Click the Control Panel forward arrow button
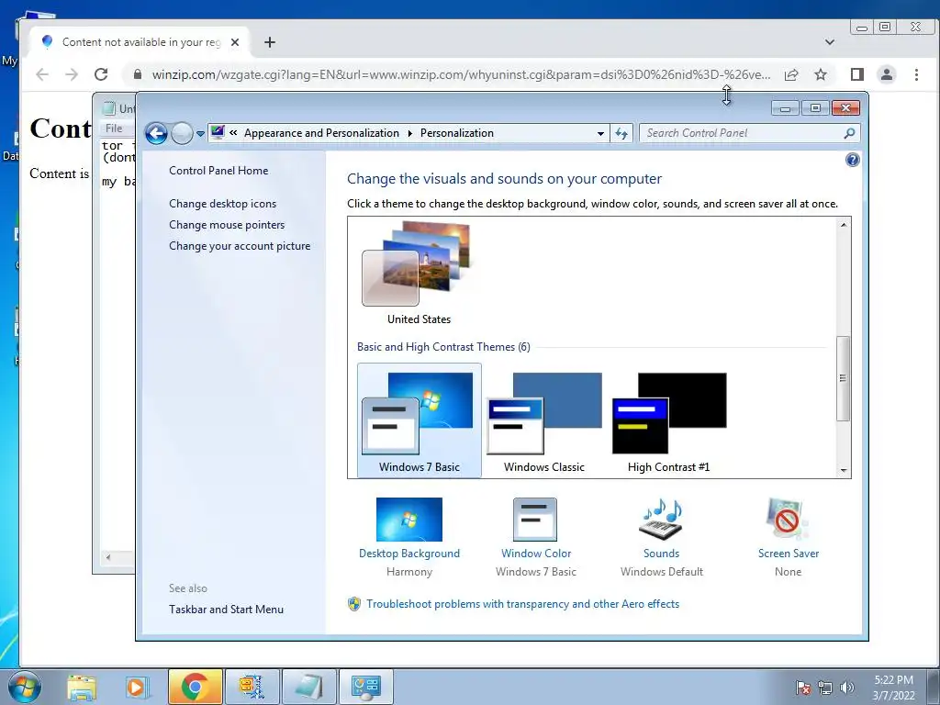This screenshot has width=940, height=705. click(182, 133)
